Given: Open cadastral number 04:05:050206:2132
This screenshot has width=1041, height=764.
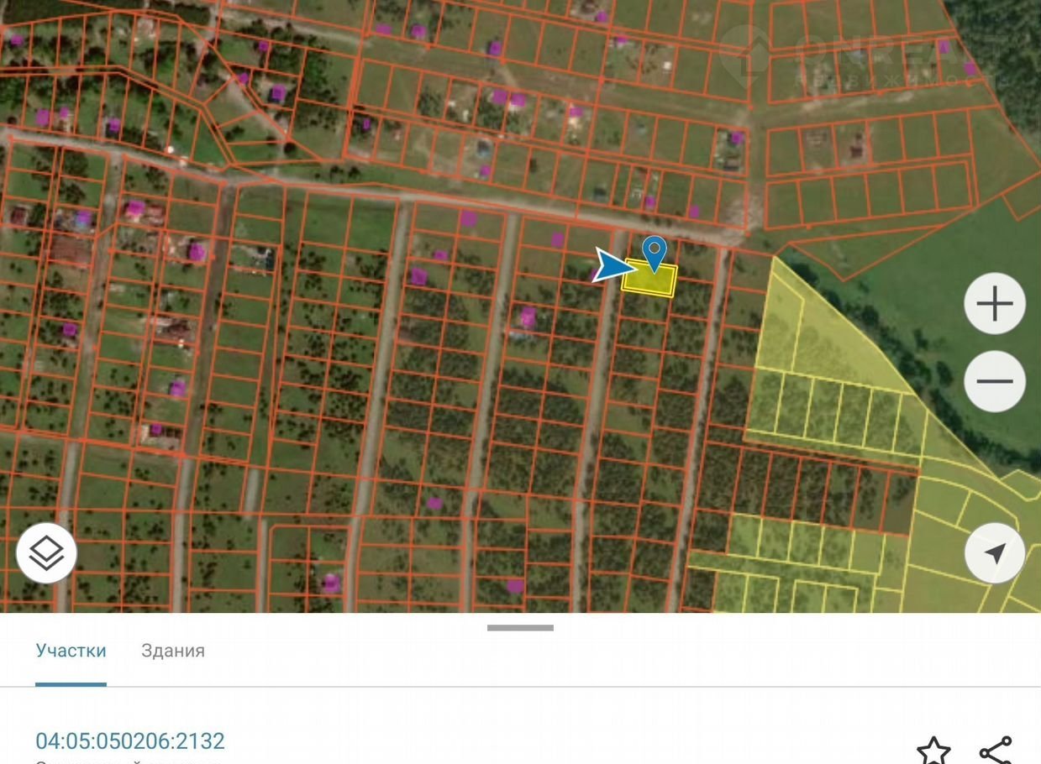Looking at the screenshot, I should tap(130, 740).
